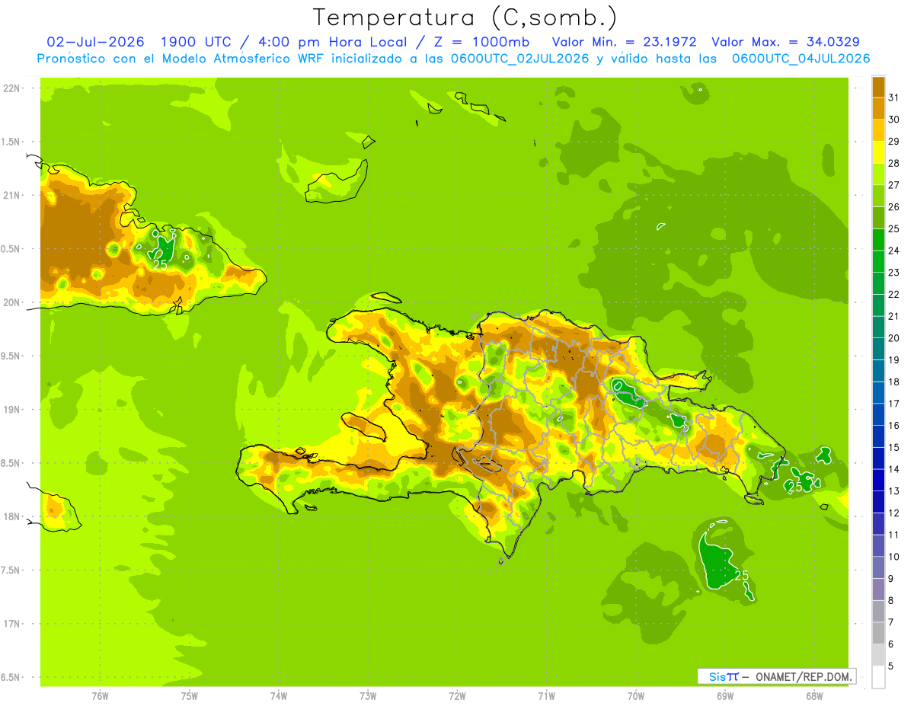Screen dimensions: 914x706
Task: Click the colorbar label 5
Action: click(891, 666)
